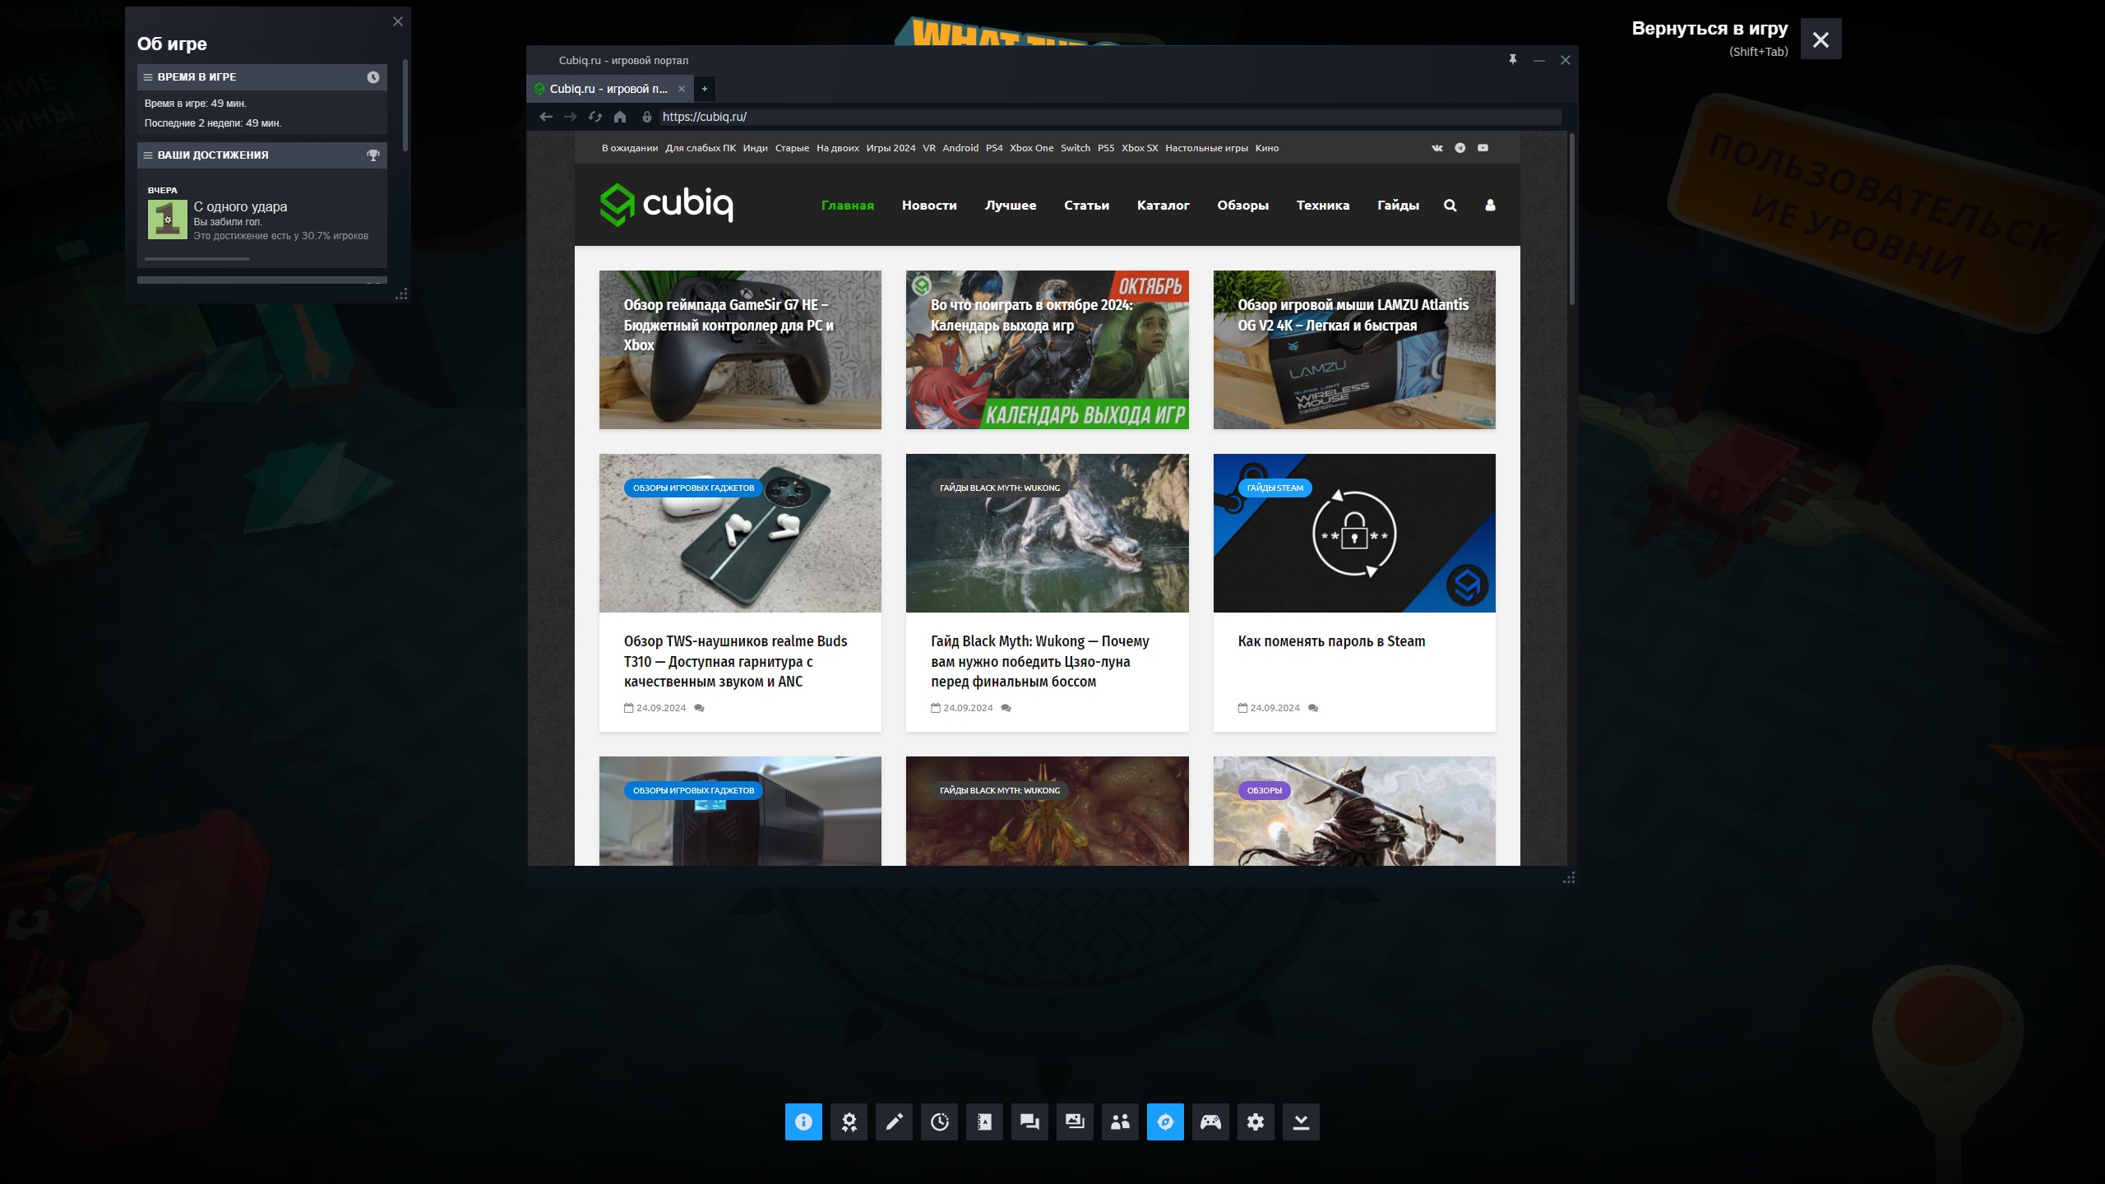The image size is (2105, 1184).
Task: Open the Техника menu item
Action: pyautogui.click(x=1323, y=206)
